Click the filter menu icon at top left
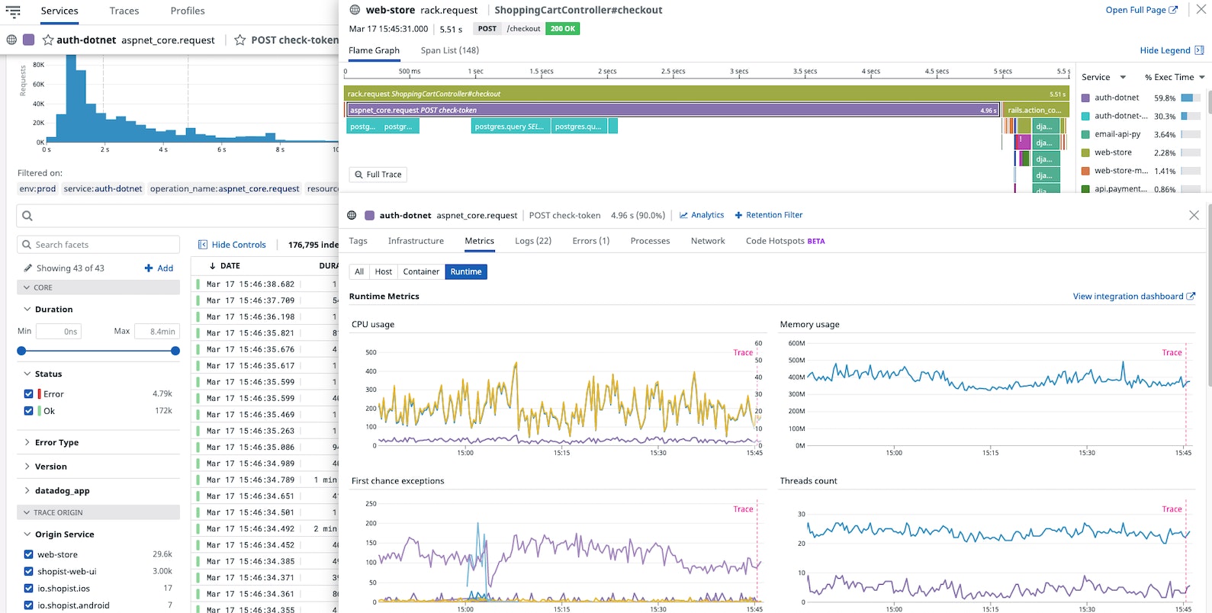The image size is (1212, 613). pos(13,11)
